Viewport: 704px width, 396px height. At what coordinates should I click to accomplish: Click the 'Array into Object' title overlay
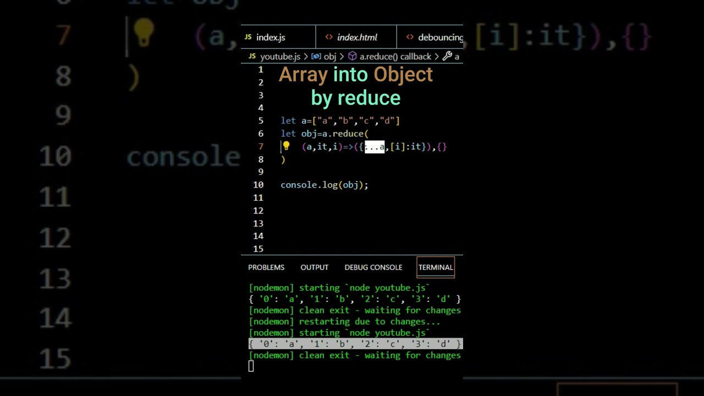[356, 74]
